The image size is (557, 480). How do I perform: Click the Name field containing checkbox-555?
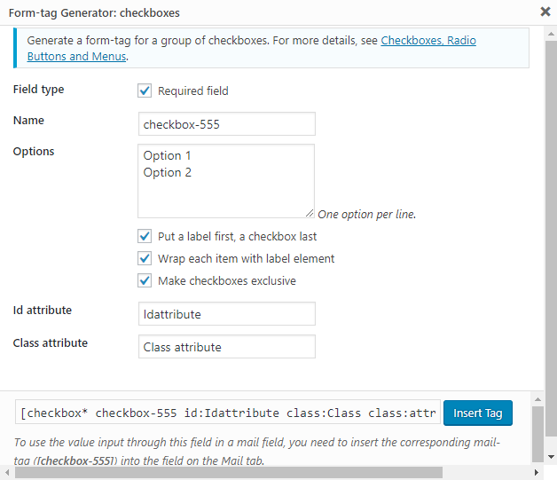pyautogui.click(x=226, y=124)
